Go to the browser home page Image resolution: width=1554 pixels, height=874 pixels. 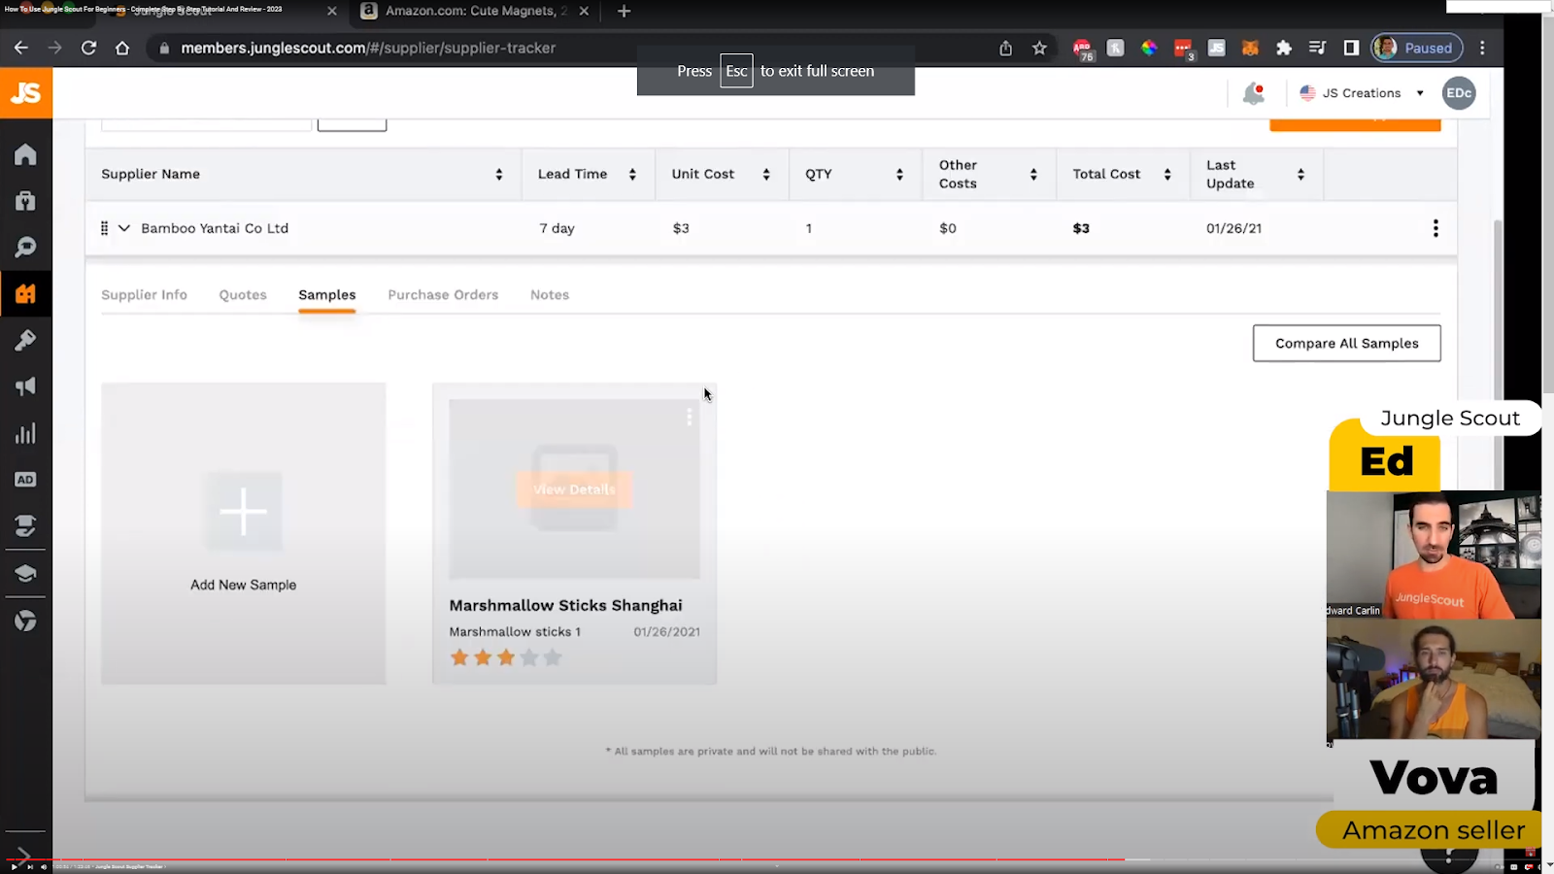click(x=122, y=48)
